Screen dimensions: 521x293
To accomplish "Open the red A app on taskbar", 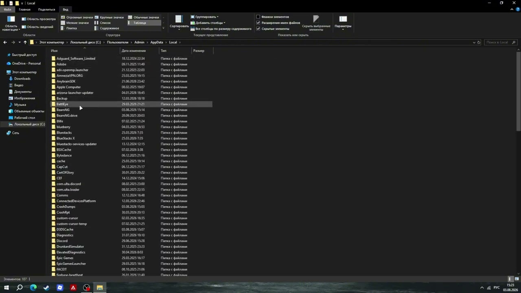I will (73, 288).
